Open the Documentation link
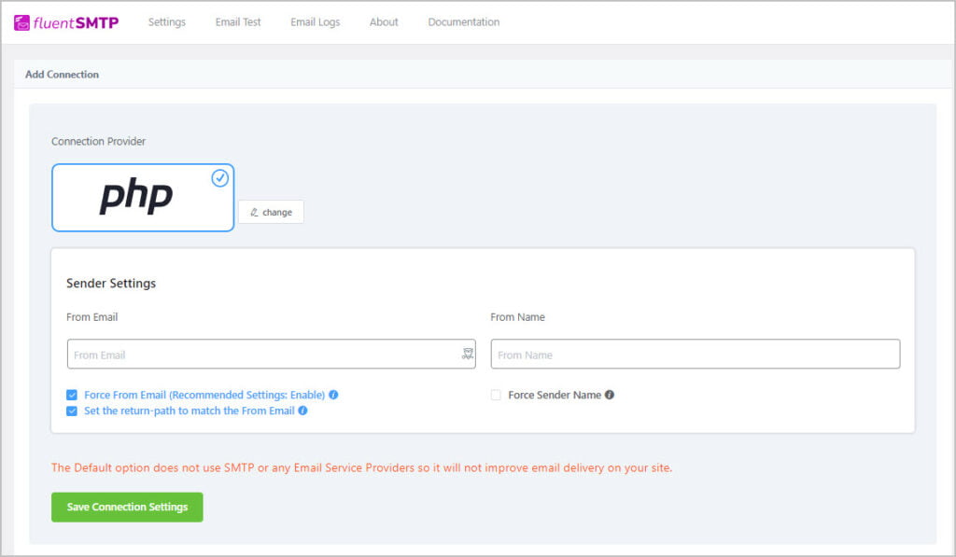956x557 pixels. coord(463,21)
